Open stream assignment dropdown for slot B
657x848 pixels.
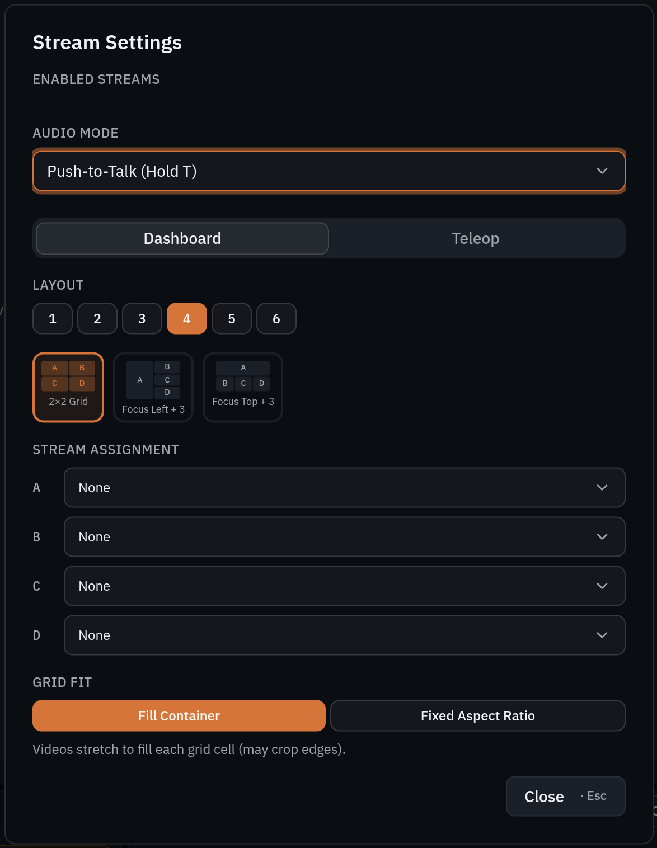tap(345, 537)
